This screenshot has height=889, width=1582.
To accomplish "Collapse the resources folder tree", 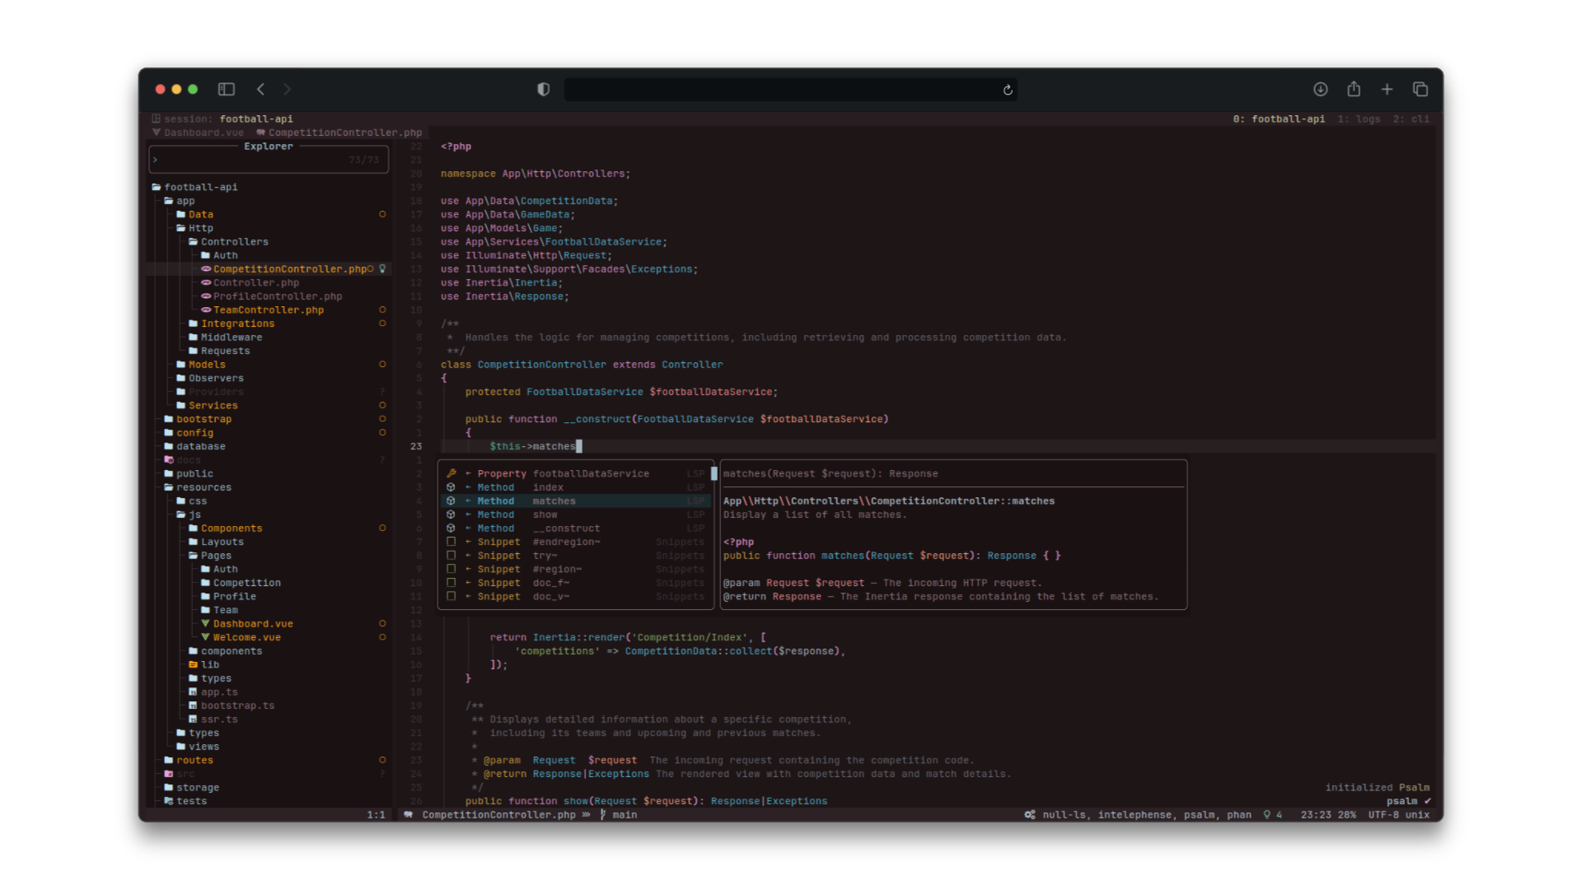I will coord(204,487).
